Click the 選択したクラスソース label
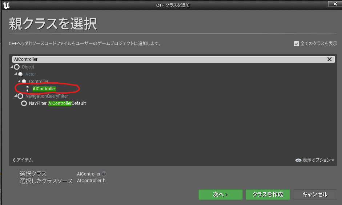Image resolution: width=342 pixels, height=205 pixels. (x=46, y=181)
